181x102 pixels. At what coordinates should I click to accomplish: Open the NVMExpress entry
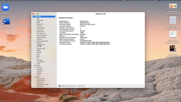tap(41, 45)
